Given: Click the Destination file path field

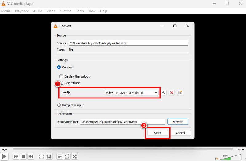Looking at the screenshot, I should coord(122,122).
